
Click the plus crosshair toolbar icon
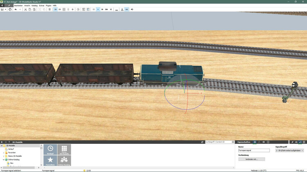tap(72, 9)
